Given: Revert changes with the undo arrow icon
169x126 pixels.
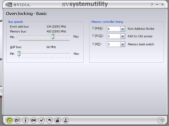Looking at the screenshot, I should click(50, 120).
